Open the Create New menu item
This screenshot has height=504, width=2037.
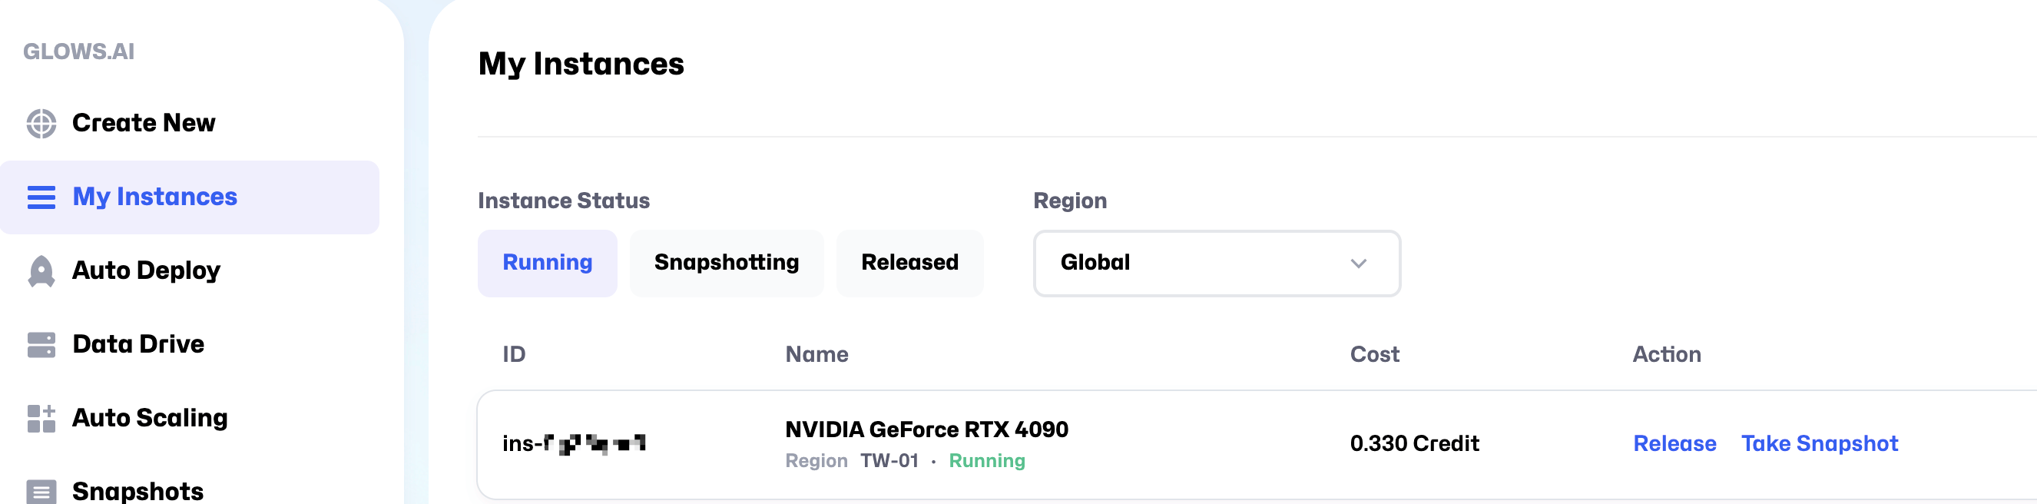click(x=144, y=124)
